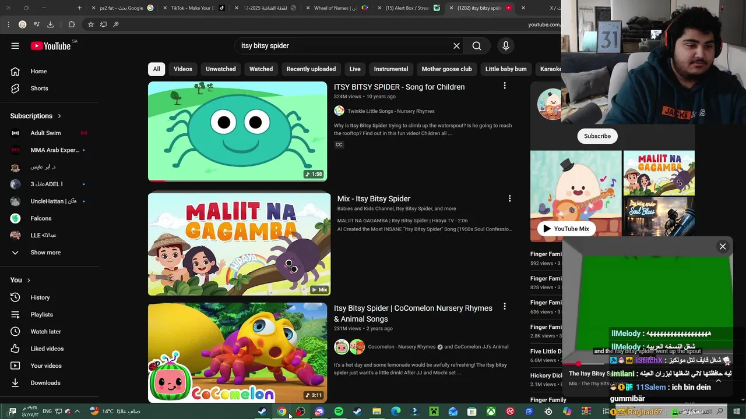Open Microsoft Edge from taskbar
Image resolution: width=746 pixels, height=419 pixels.
396,411
